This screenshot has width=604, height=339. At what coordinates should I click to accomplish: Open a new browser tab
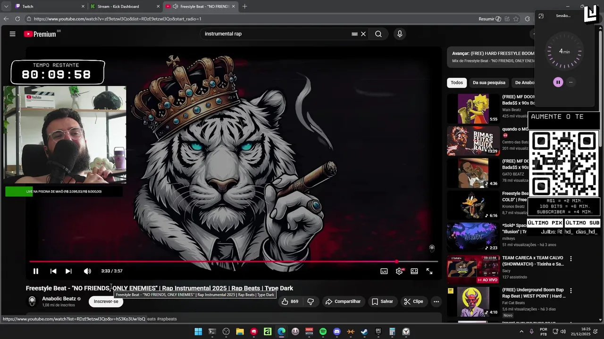244,7
